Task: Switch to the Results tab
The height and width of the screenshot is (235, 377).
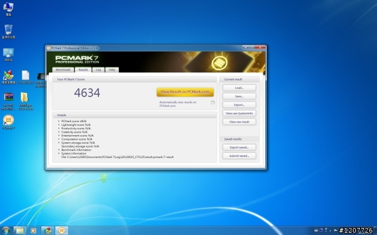Action: 83,70
